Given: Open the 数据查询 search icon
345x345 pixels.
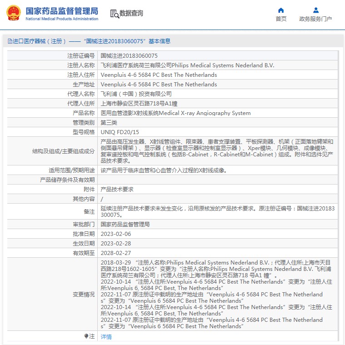Looking at the screenshot, I should click(x=115, y=14).
